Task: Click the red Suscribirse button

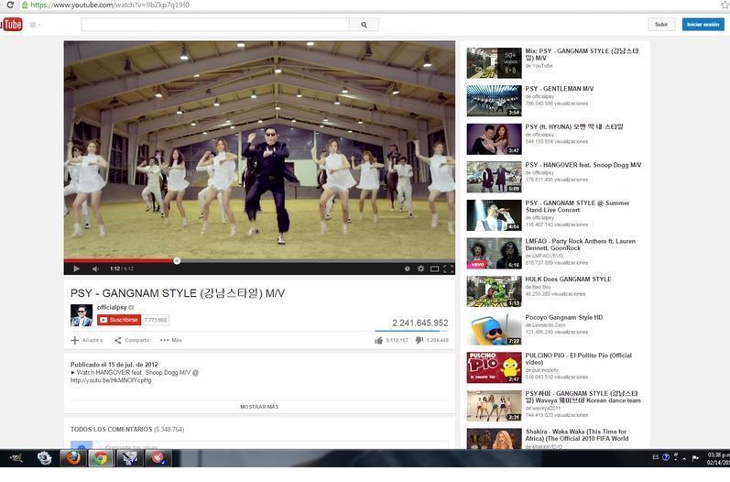Action: coord(118,320)
